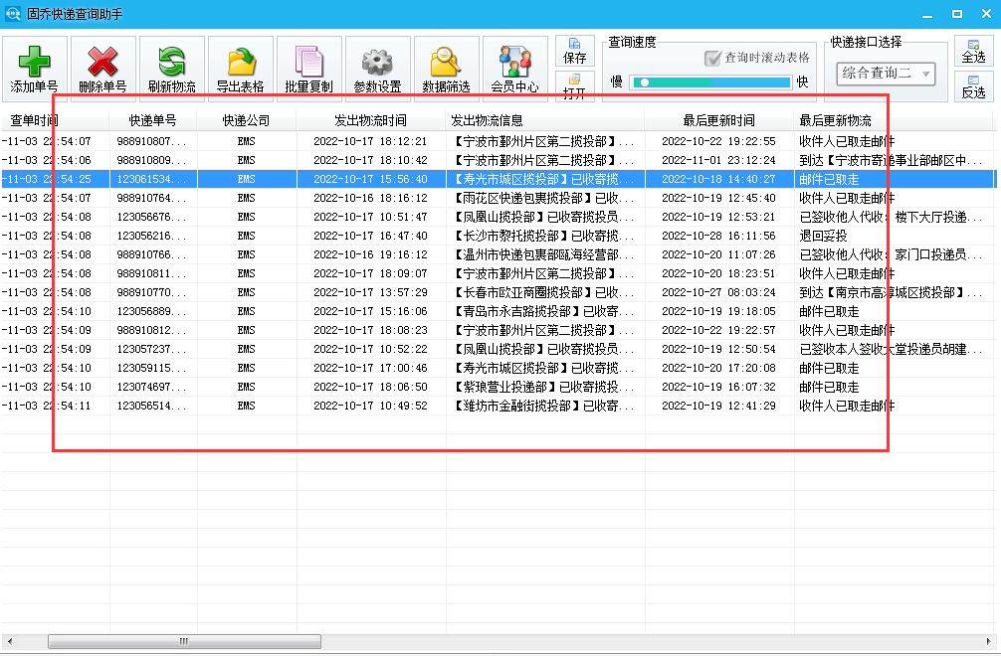
Task: Sort by 发出物流时间 column header
Action: (x=371, y=120)
